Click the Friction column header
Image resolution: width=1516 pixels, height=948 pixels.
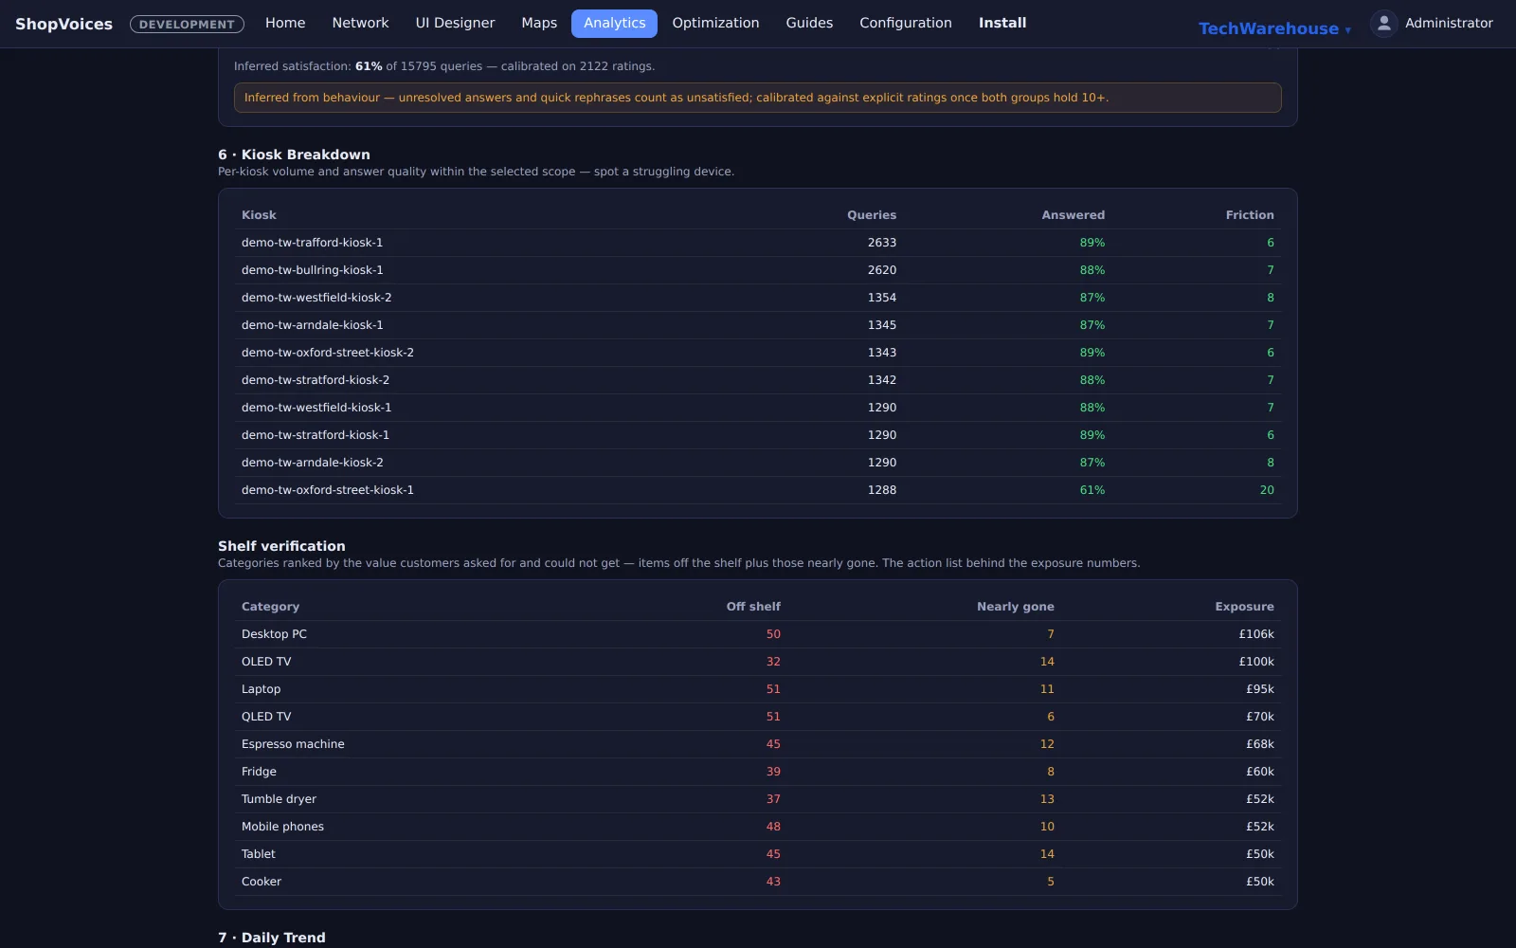(x=1250, y=215)
